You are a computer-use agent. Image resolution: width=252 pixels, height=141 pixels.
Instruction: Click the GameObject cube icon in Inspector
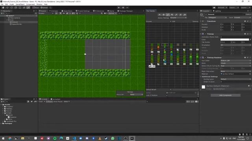tap(202, 15)
